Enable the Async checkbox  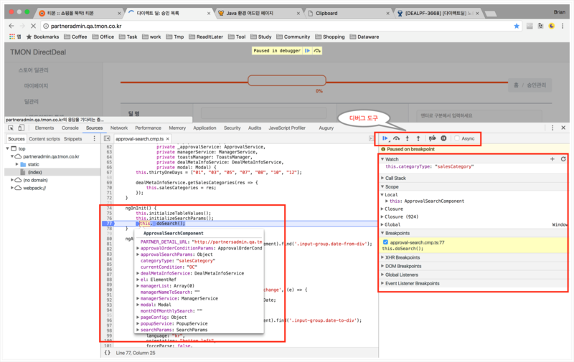pos(457,138)
